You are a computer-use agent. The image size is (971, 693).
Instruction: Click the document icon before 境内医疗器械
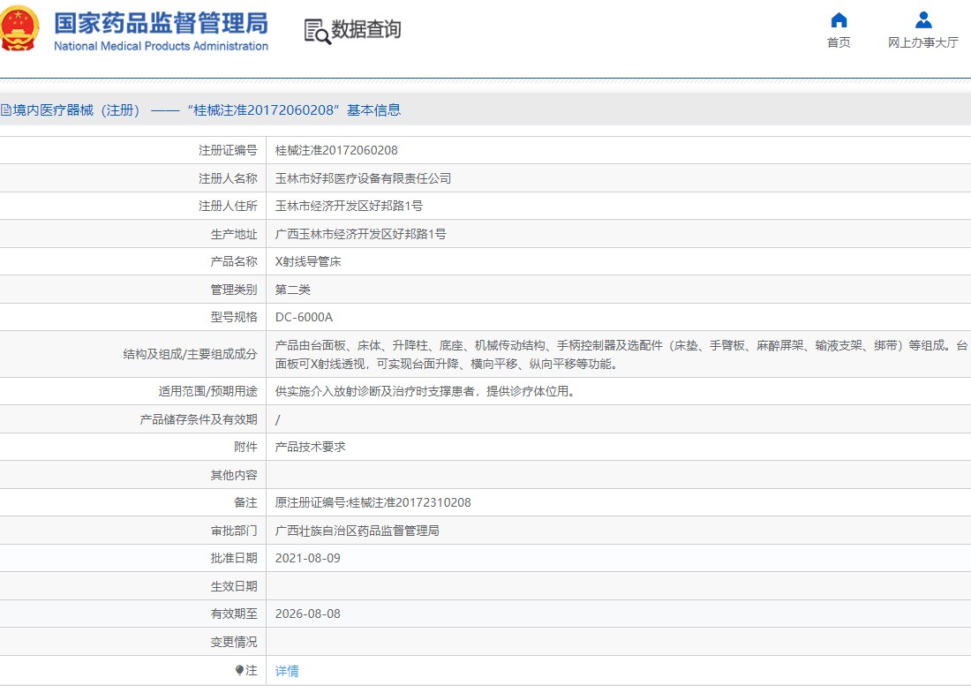[x=5, y=110]
